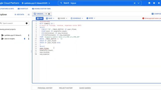Click the Unrecognized name error message
Image resolution: width=161 pixels, height=90 pixels.
[153, 18]
